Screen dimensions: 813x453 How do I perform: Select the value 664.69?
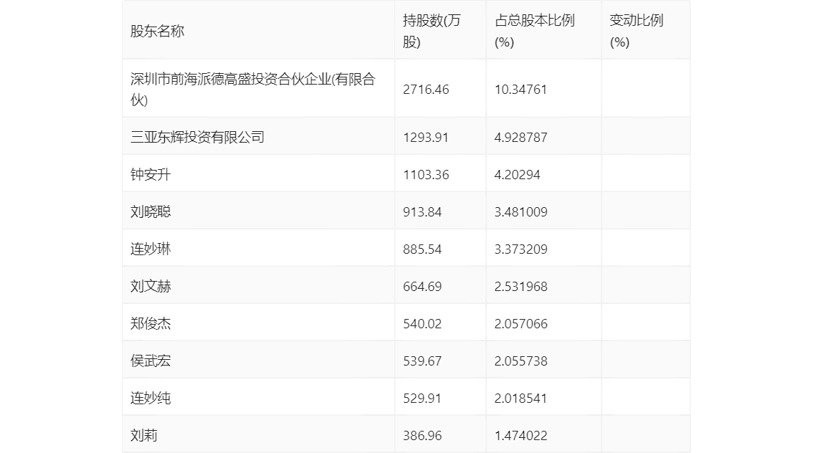coord(422,287)
